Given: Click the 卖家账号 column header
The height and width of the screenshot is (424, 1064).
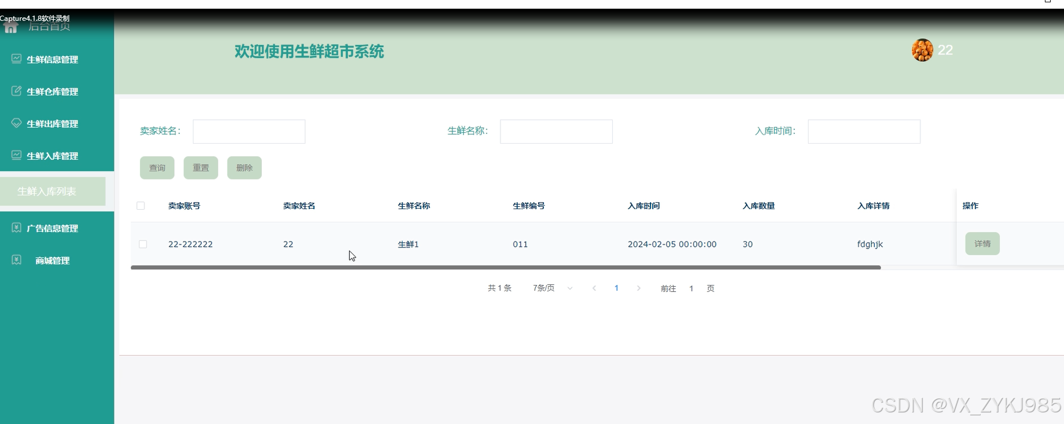Looking at the screenshot, I should pos(184,206).
